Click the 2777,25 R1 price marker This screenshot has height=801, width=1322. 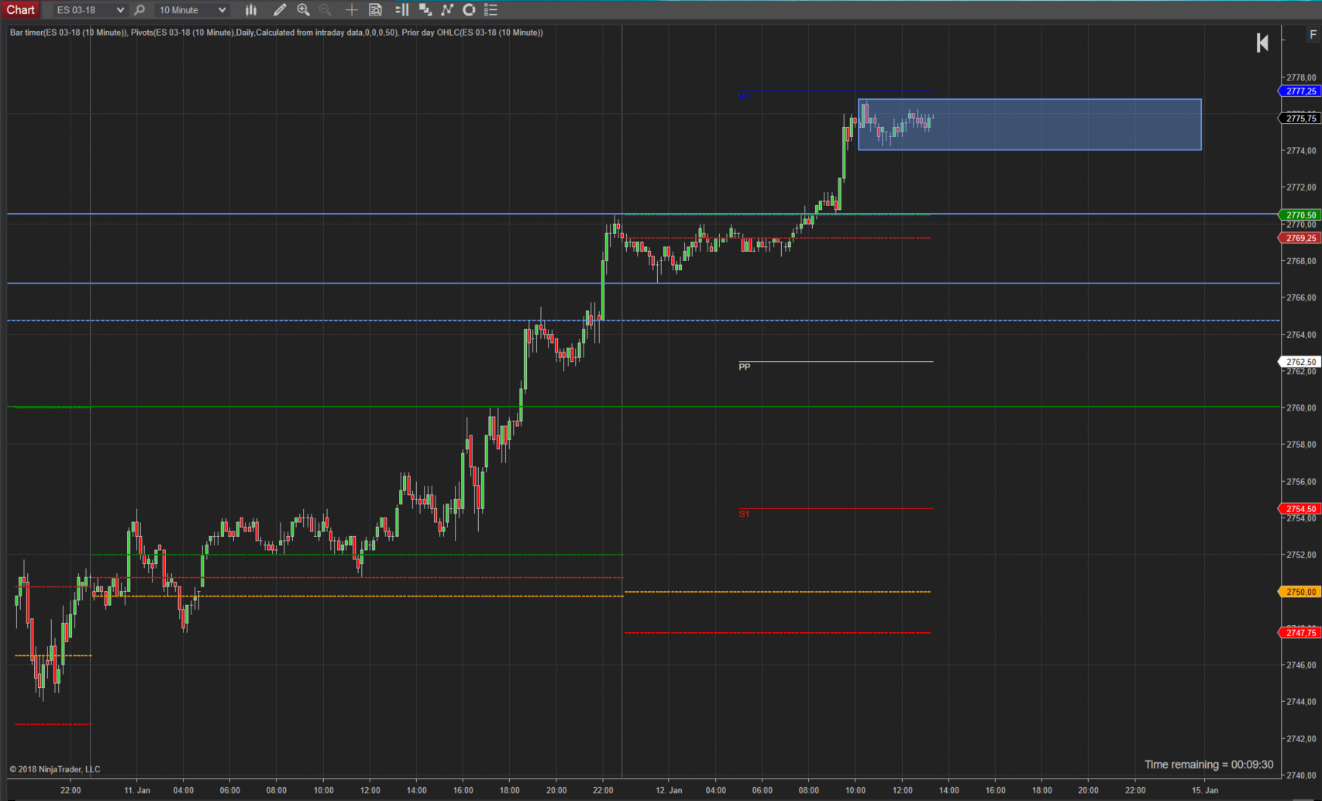1300,91
